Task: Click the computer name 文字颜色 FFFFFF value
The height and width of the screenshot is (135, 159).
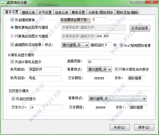Action: click(x=99, y=78)
